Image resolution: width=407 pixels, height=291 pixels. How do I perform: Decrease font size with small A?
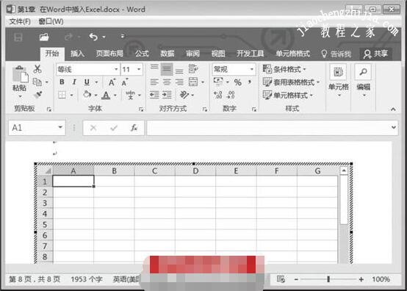[125, 82]
